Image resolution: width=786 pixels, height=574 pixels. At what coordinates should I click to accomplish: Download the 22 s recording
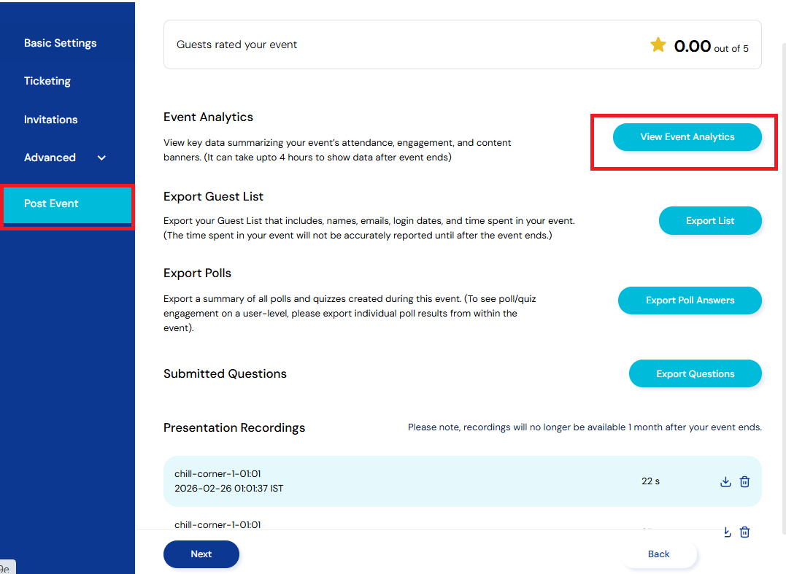[x=725, y=481]
